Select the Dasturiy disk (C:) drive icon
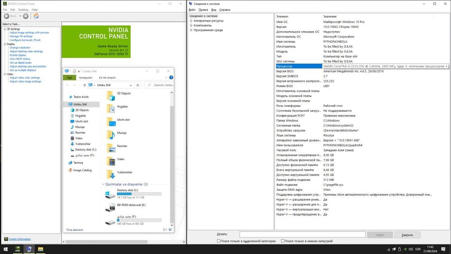Viewport: 451px width, 254px height. (x=110, y=195)
